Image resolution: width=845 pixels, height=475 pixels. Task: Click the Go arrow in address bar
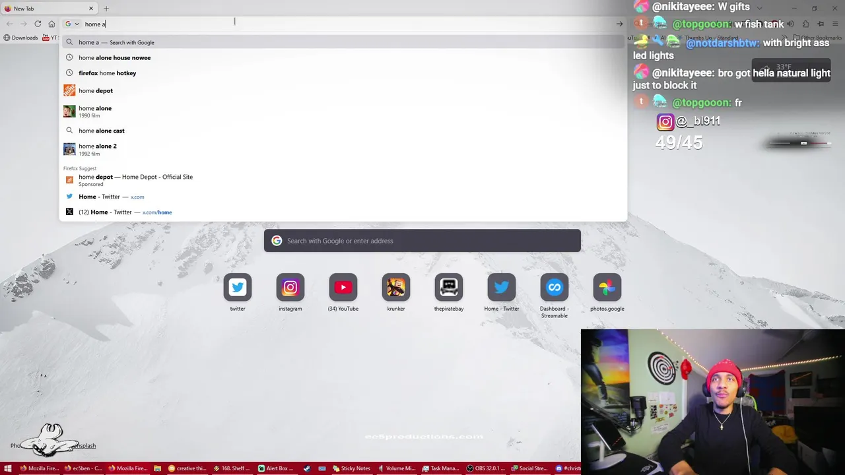[619, 24]
